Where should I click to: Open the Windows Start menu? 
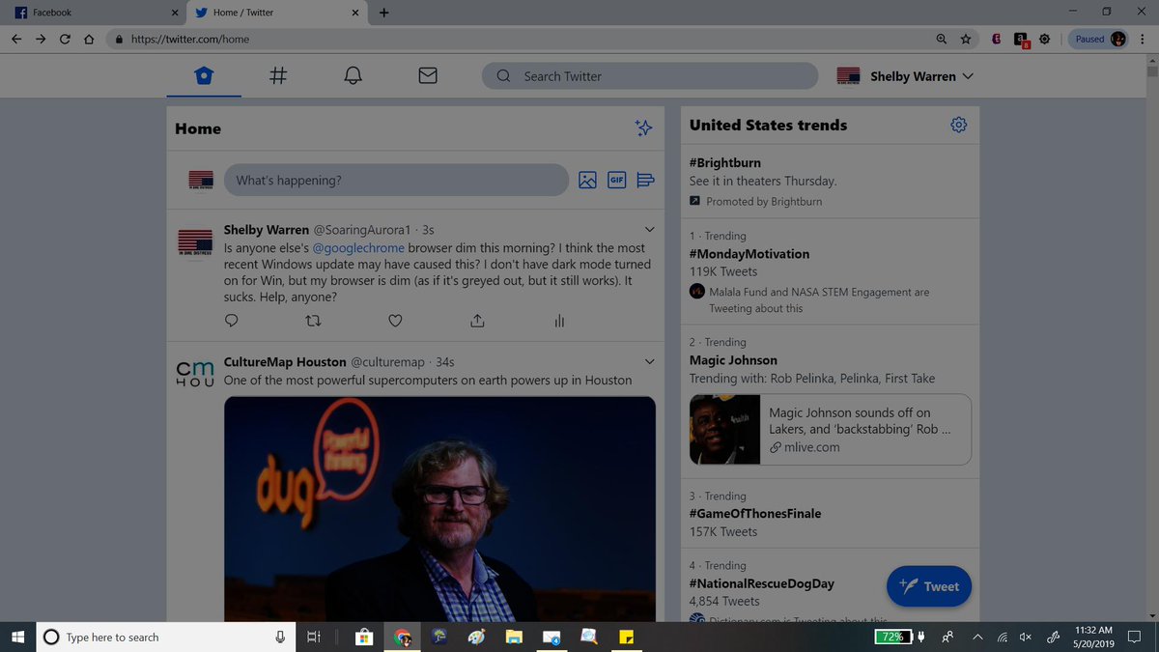click(x=17, y=637)
